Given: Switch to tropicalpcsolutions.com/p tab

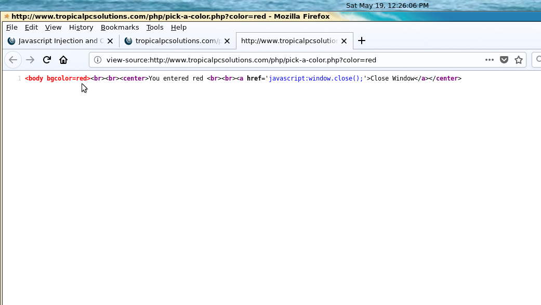Looking at the screenshot, I should click(x=177, y=41).
